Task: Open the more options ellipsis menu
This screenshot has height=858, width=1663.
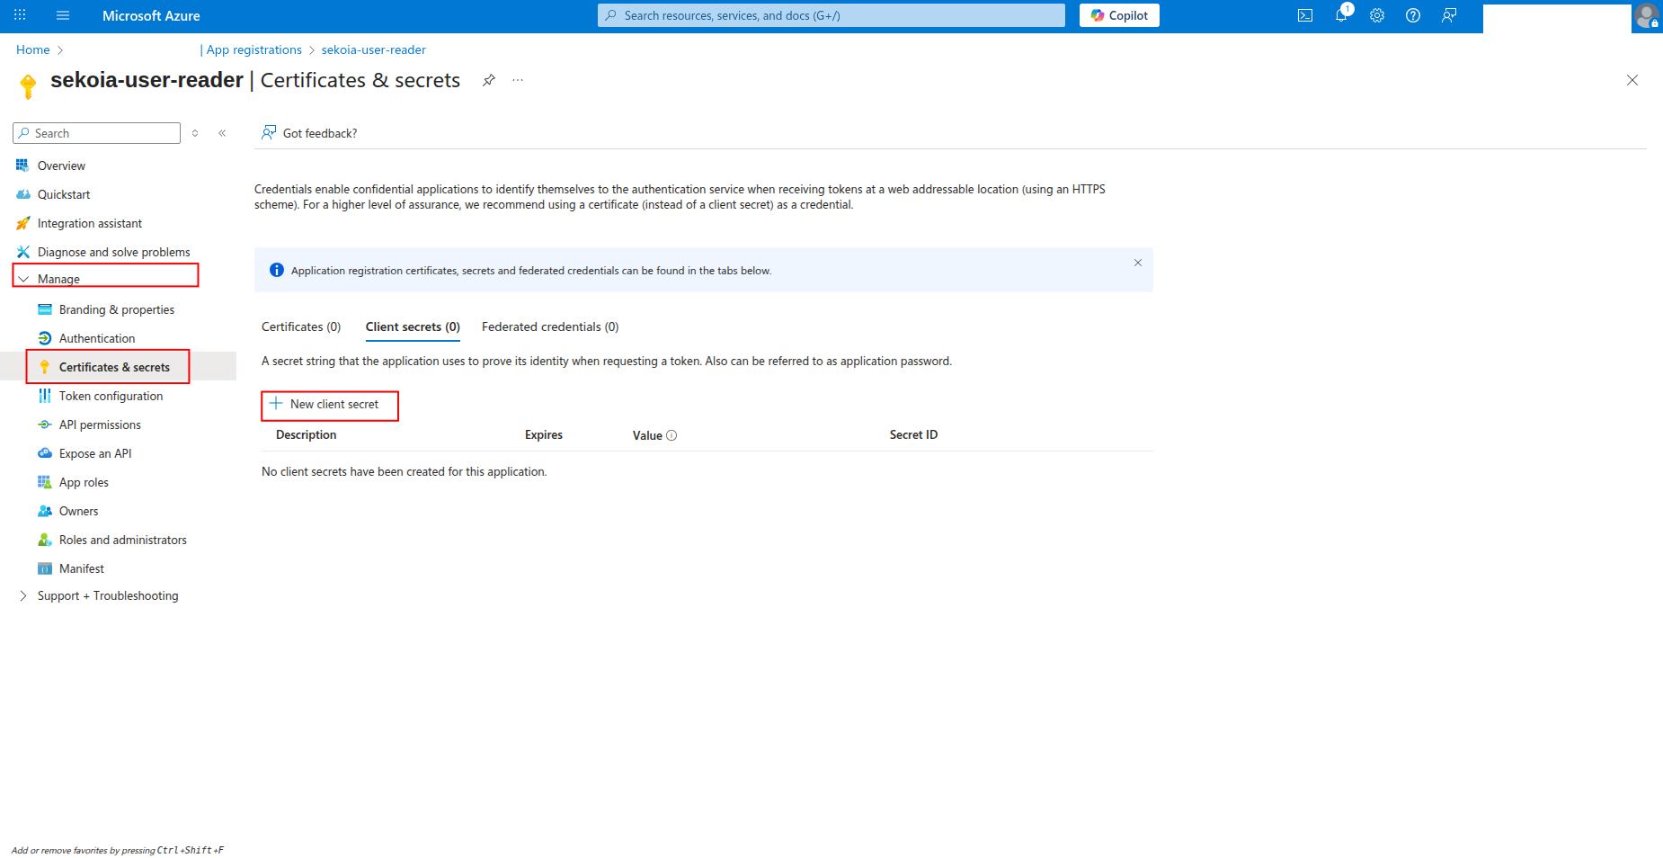Action: 518,80
